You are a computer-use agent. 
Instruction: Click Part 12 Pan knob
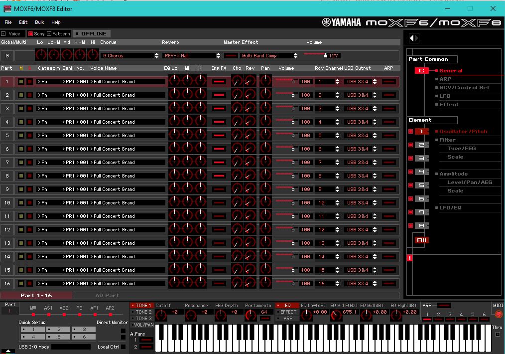(265, 229)
